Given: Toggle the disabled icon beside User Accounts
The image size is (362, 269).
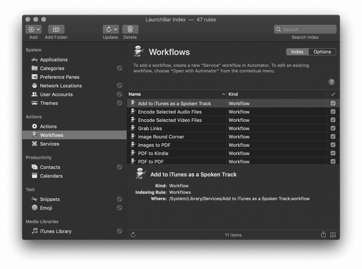Looking at the screenshot, I should [119, 94].
